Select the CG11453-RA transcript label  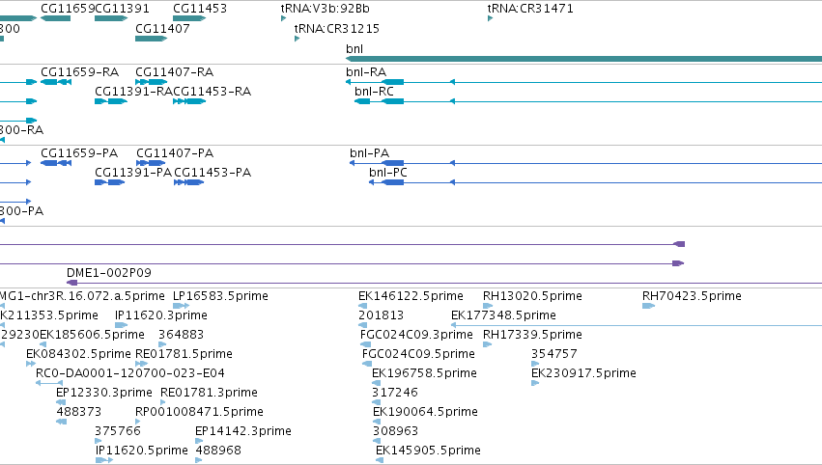[x=212, y=91]
